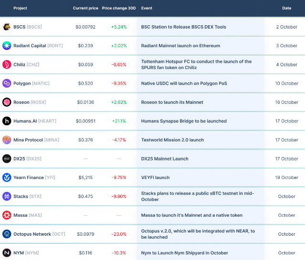305x260 pixels.
Task: Click the Radiant Capital star logo
Action: (7, 46)
